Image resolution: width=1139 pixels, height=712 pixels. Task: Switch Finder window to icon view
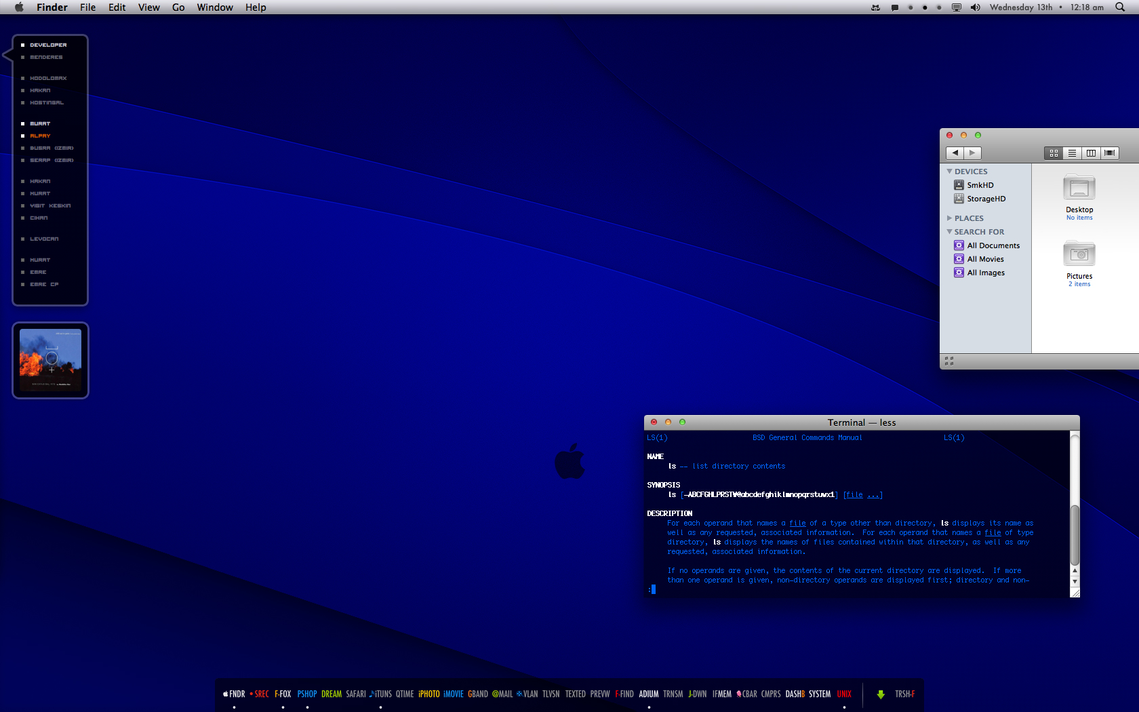(x=1054, y=153)
